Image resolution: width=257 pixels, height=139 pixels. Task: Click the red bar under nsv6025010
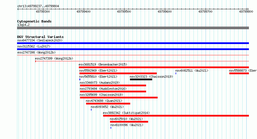(x=129, y=122)
